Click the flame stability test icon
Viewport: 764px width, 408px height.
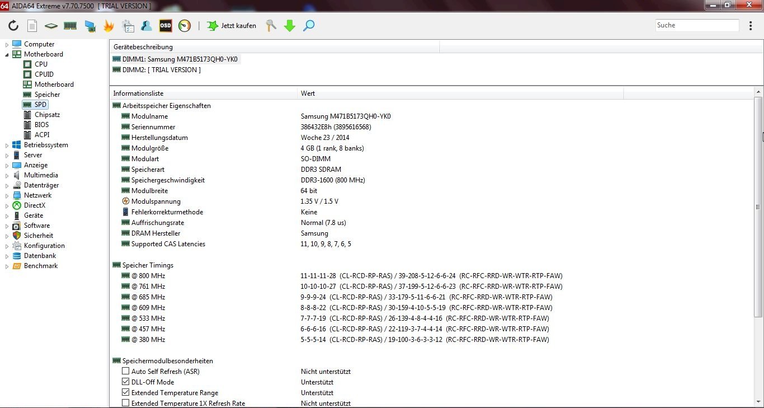point(109,26)
